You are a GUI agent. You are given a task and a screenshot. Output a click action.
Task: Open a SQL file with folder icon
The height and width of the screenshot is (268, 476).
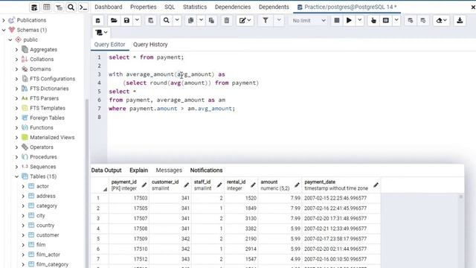(x=114, y=21)
